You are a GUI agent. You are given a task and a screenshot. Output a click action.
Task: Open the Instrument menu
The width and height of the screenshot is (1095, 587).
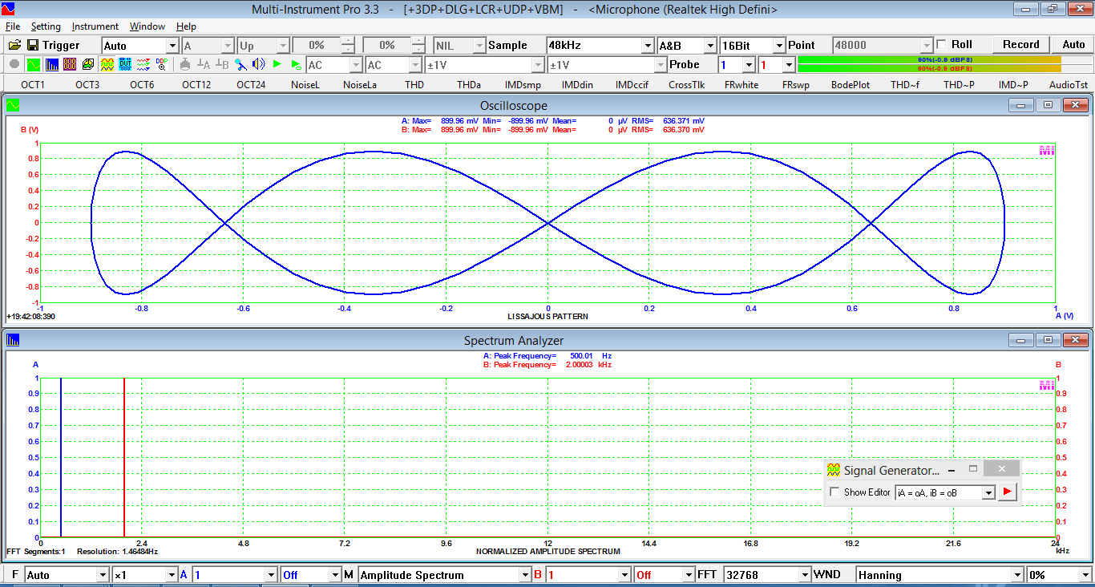coord(95,26)
